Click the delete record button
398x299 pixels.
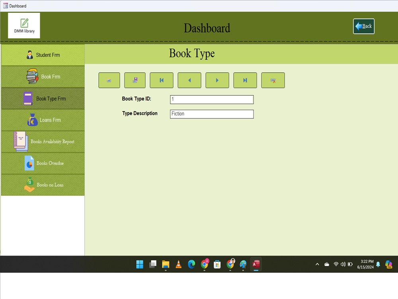pos(273,81)
